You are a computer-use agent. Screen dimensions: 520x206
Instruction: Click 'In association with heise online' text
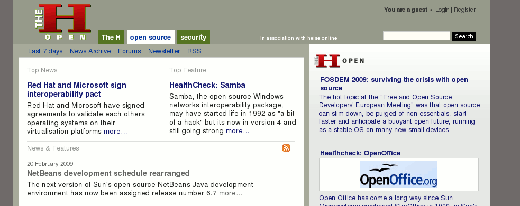click(x=299, y=38)
